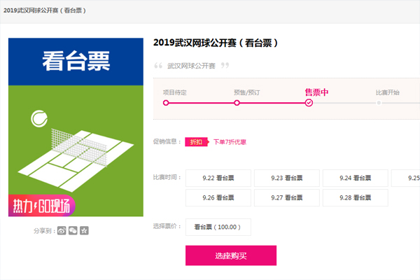Viewport: 420px width, 280px height.
Task: Click the 售票中 checkmark step marker
Action: pos(309,103)
